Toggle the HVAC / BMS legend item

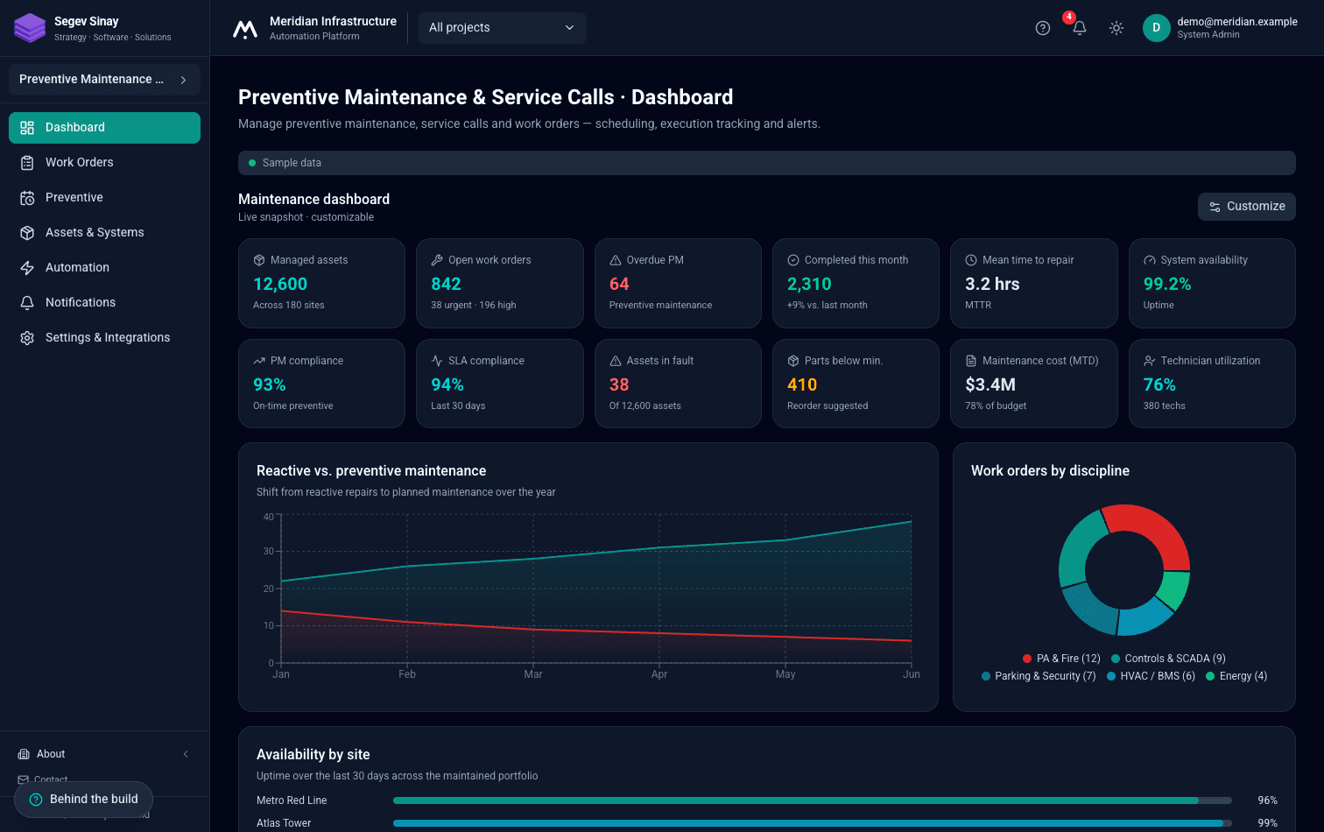click(x=1151, y=676)
